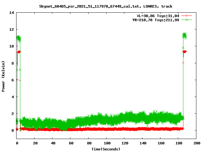
Task: Click the red calibration cluster near 186 seconds
Action: (185, 52)
